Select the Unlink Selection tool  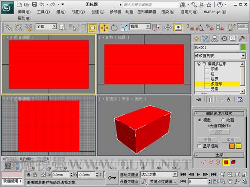pos(19,27)
